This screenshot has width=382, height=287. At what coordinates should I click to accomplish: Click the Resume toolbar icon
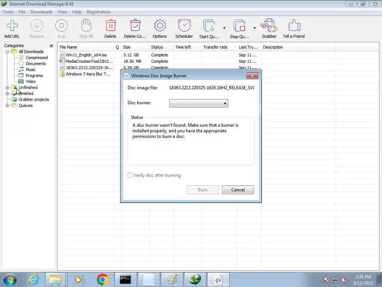37,26
